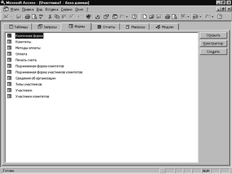Select the Типы участников form

28,84
